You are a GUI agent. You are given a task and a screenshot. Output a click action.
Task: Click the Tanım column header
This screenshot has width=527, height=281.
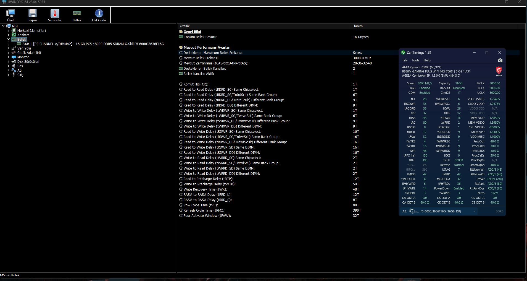pos(435,26)
